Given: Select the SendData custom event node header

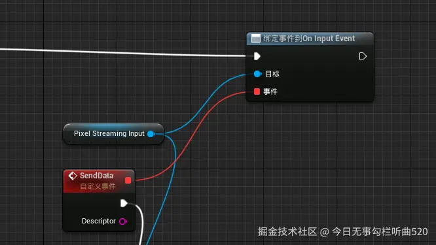Looking at the screenshot, I should (99, 181).
